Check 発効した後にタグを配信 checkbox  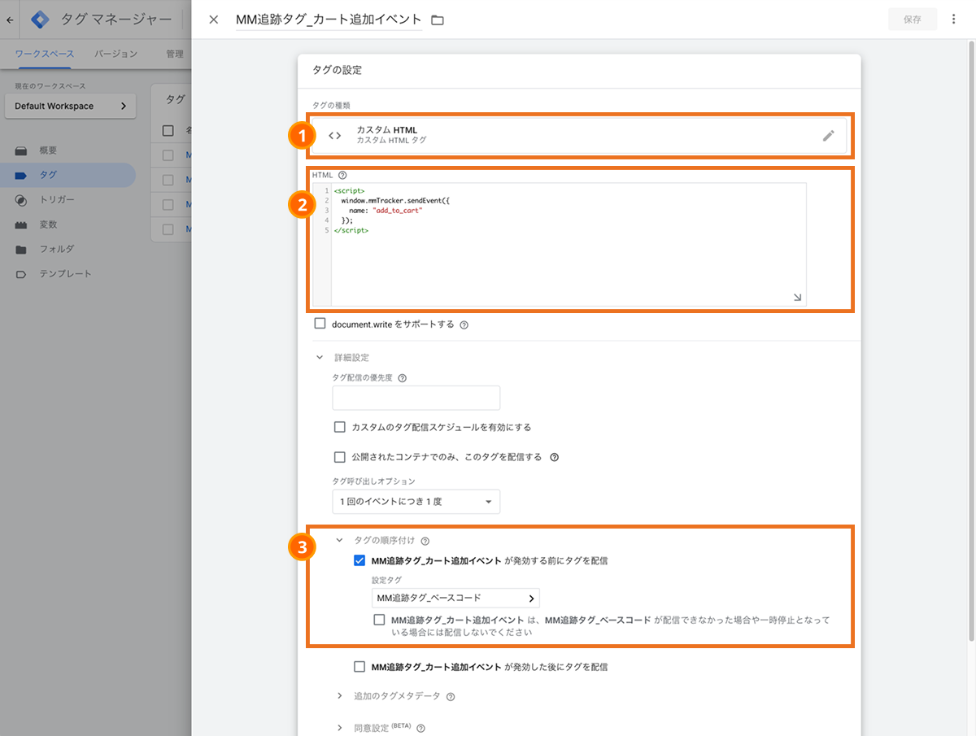pos(359,667)
